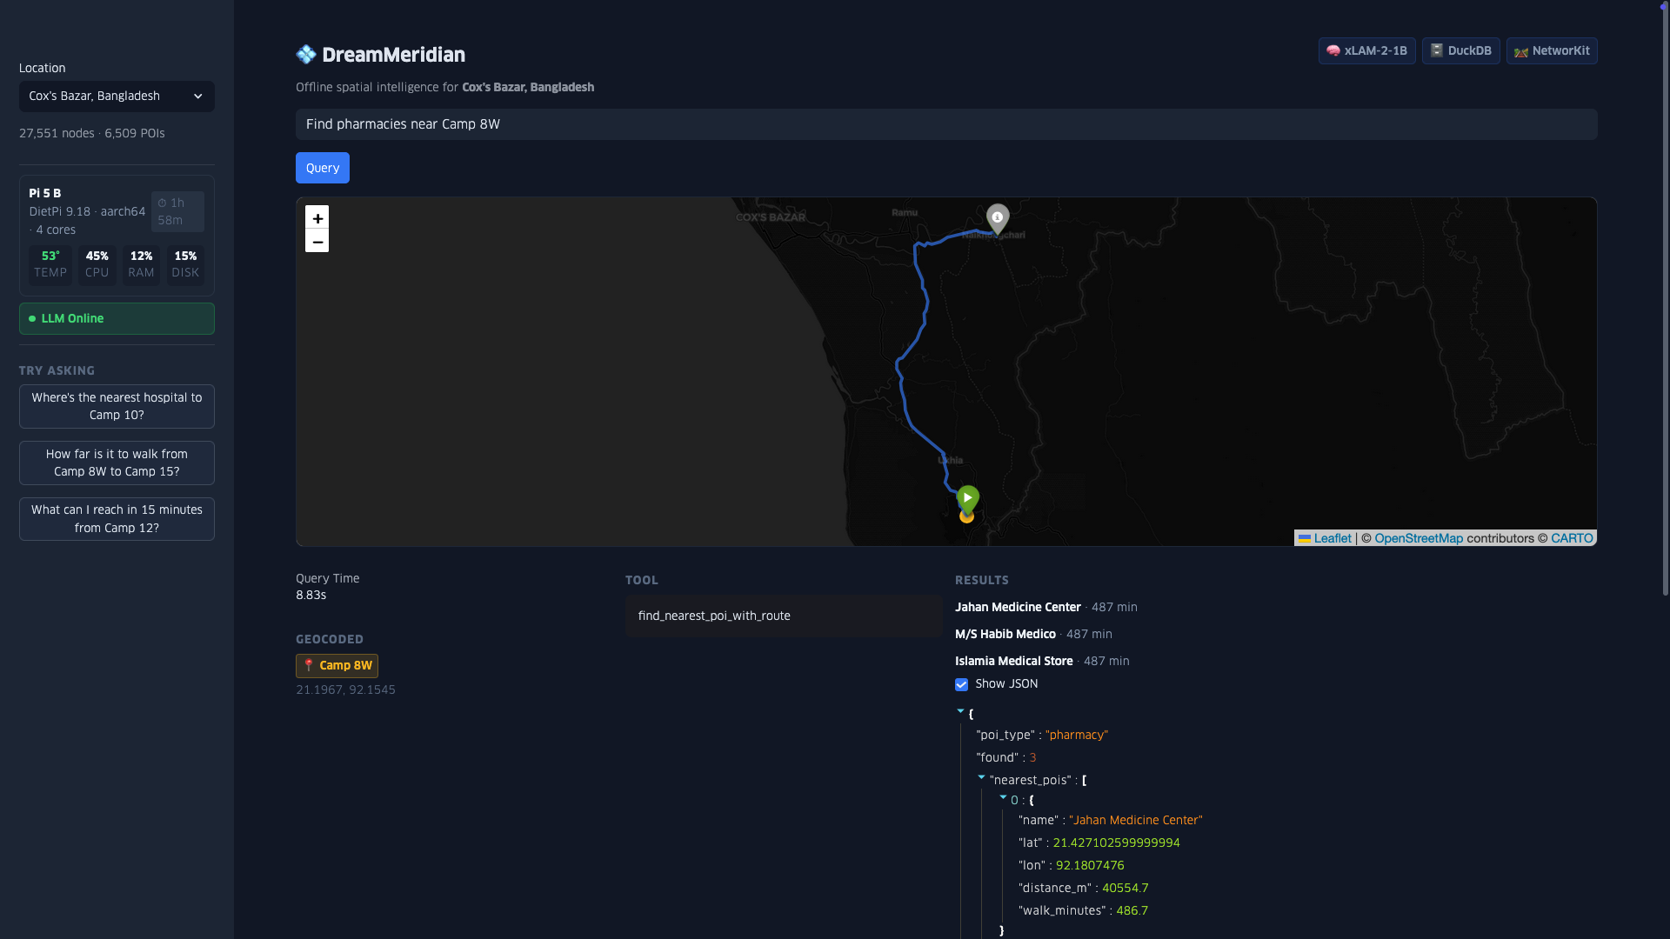The width and height of the screenshot is (1670, 939).
Task: Zoom in on the map
Action: tap(317, 218)
